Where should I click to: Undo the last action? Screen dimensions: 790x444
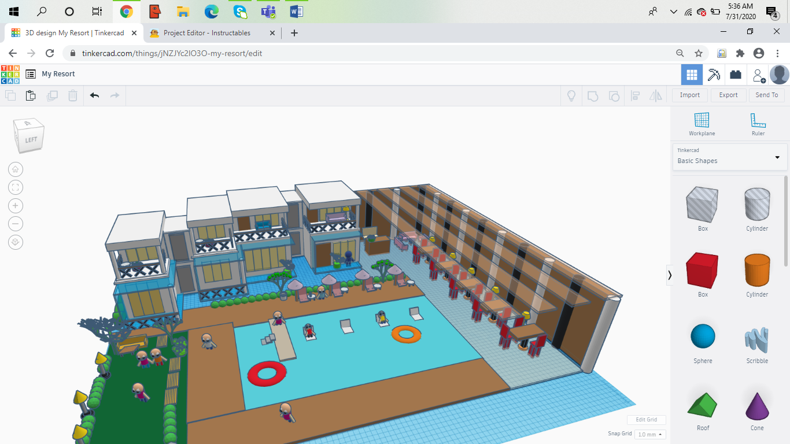pos(94,95)
